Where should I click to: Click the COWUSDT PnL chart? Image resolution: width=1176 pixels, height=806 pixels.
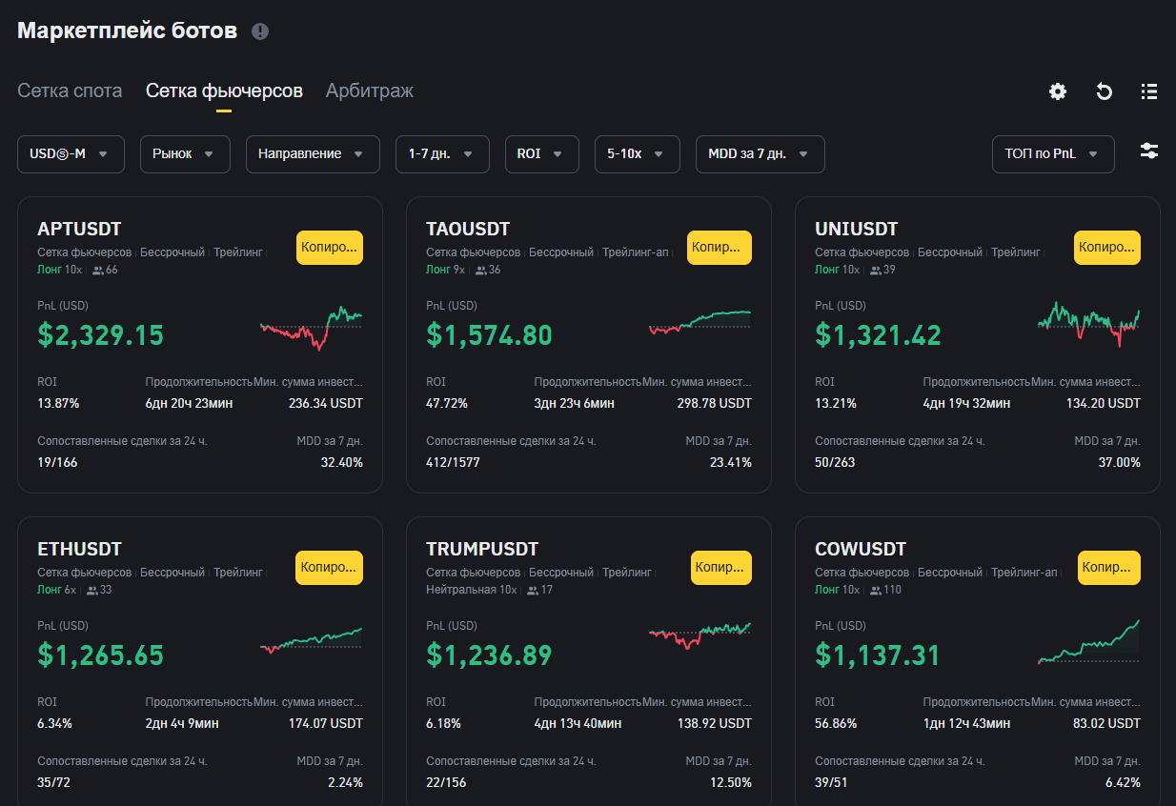tap(1089, 641)
